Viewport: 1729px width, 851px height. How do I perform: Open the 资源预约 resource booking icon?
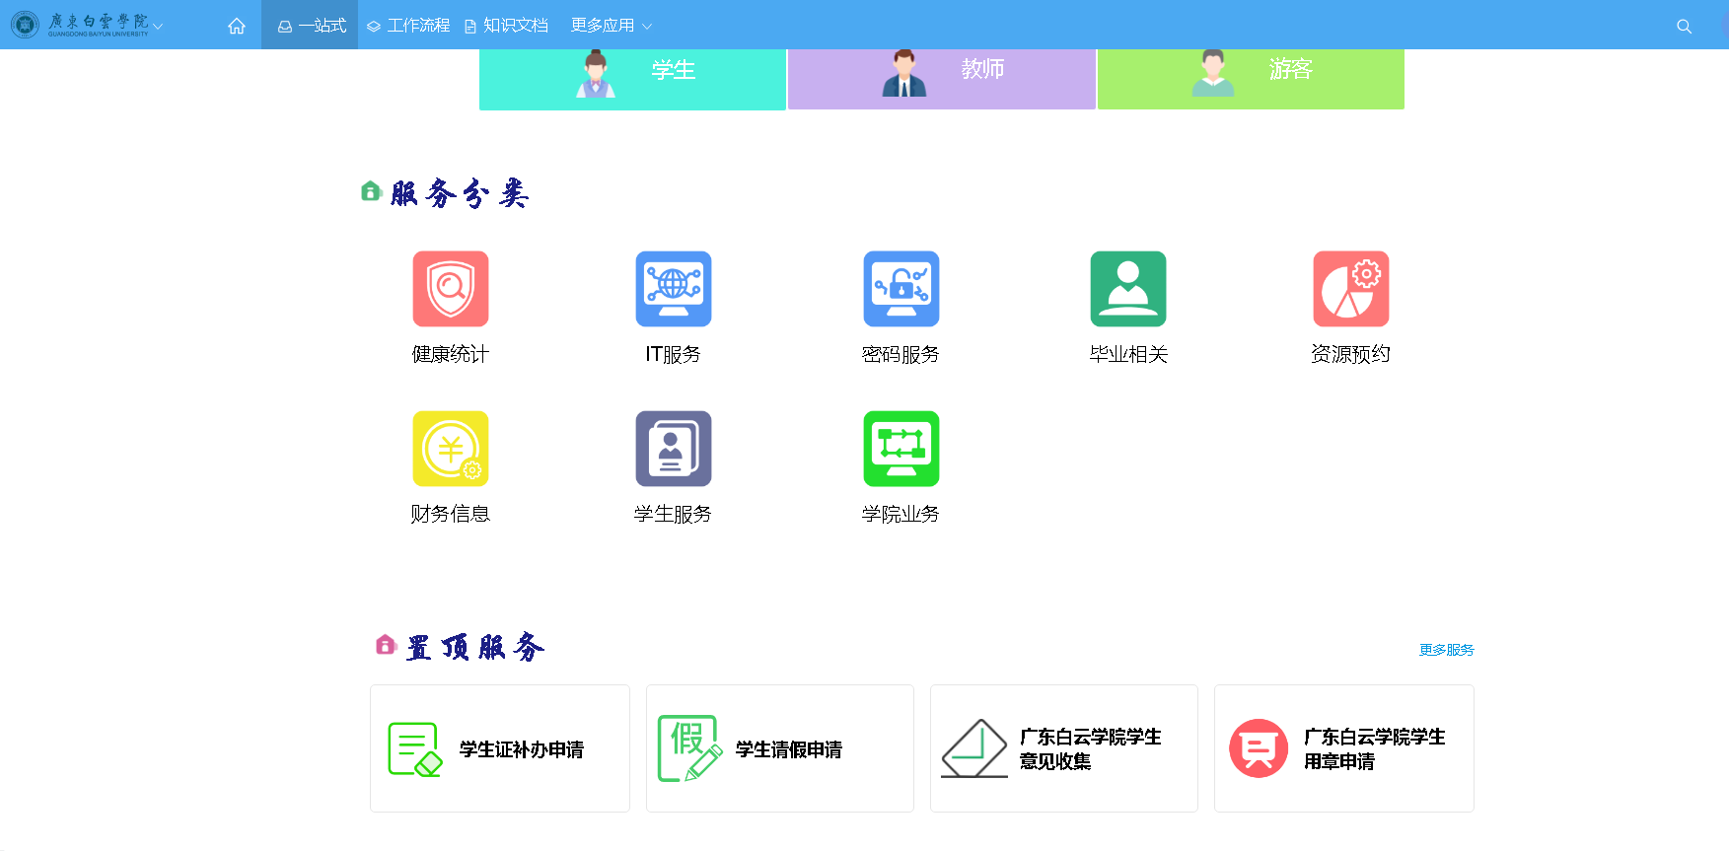click(1350, 289)
